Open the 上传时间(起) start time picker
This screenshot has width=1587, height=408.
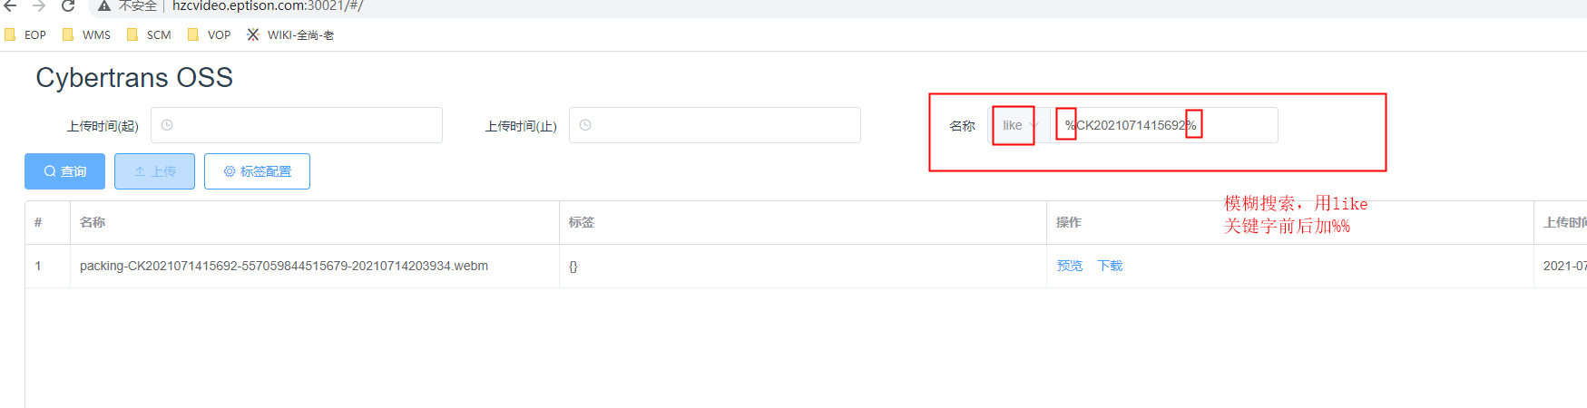tap(297, 125)
